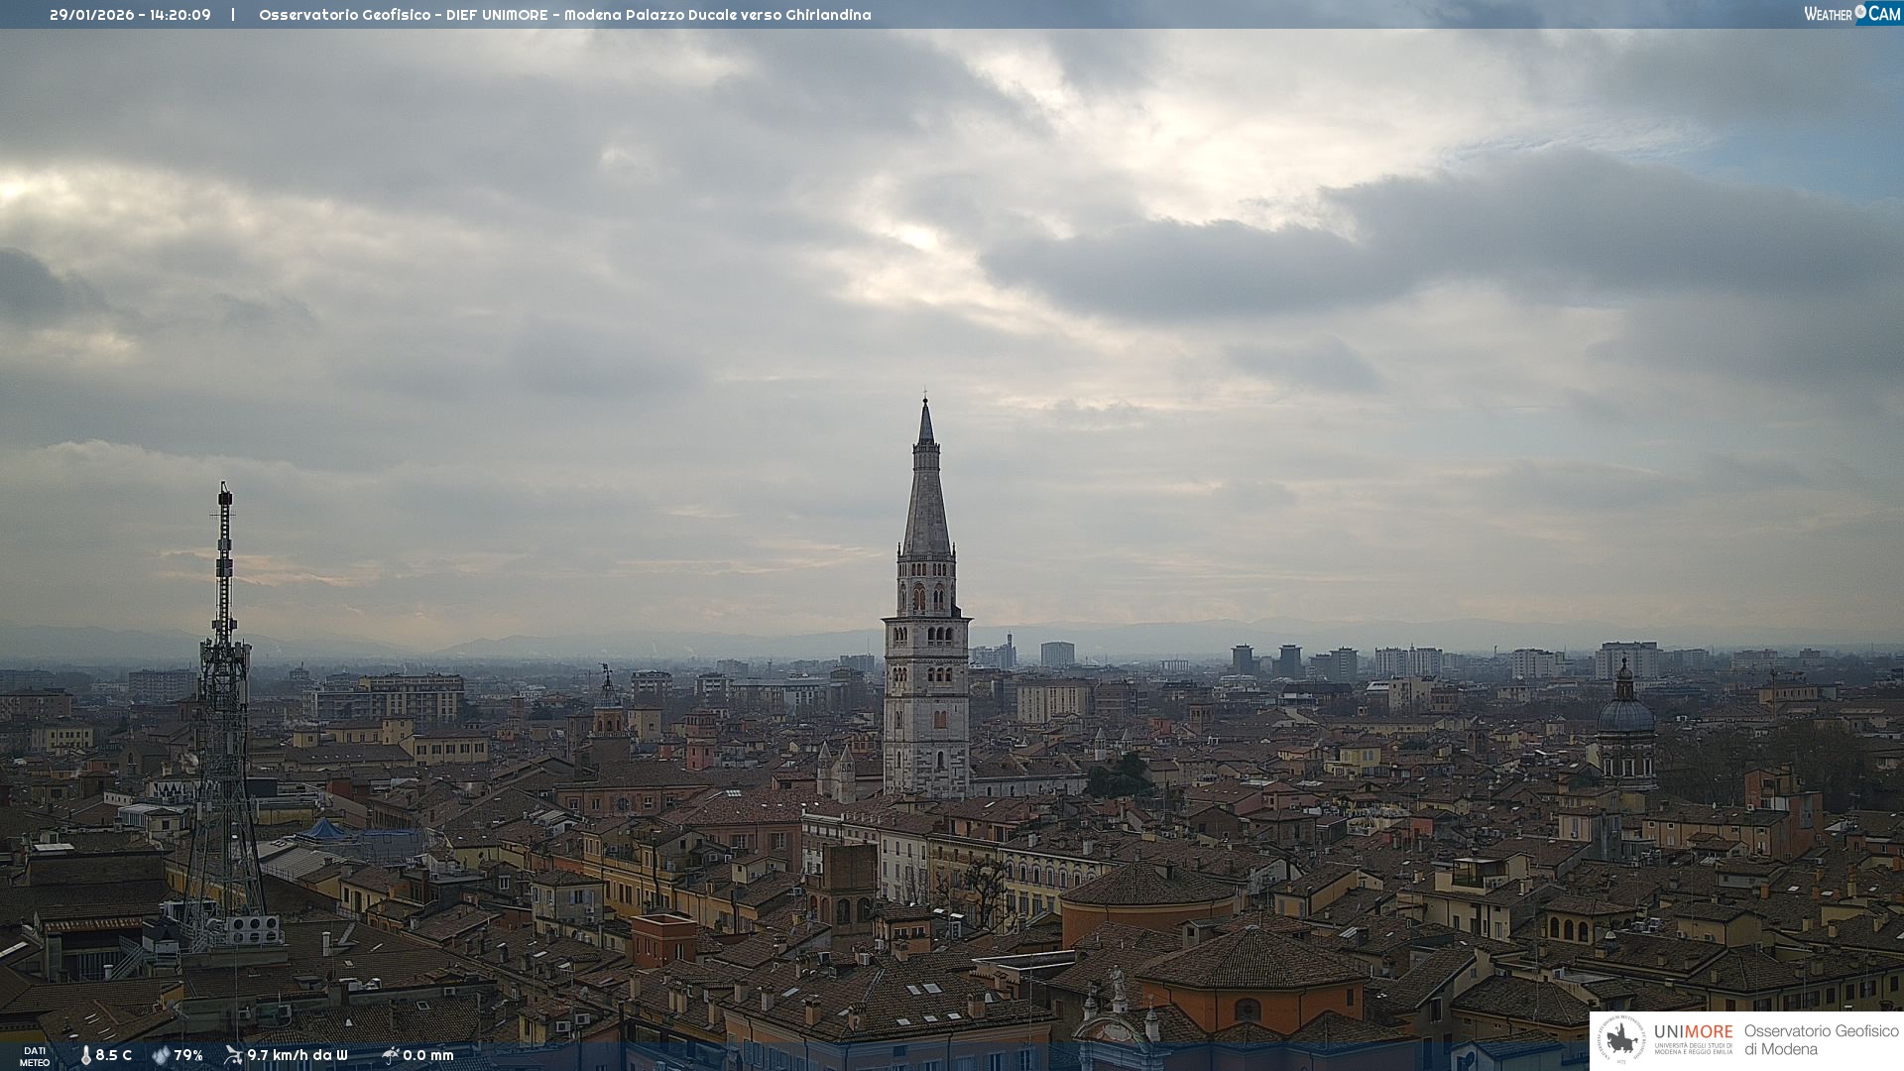The width and height of the screenshot is (1904, 1071).
Task: Click the DATI METEO label
Action: pyautogui.click(x=35, y=1057)
